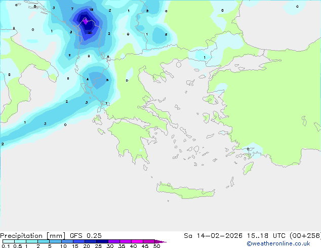Select the "15..18 UTC" time range text
321x248 pixels.
[x=266, y=236]
